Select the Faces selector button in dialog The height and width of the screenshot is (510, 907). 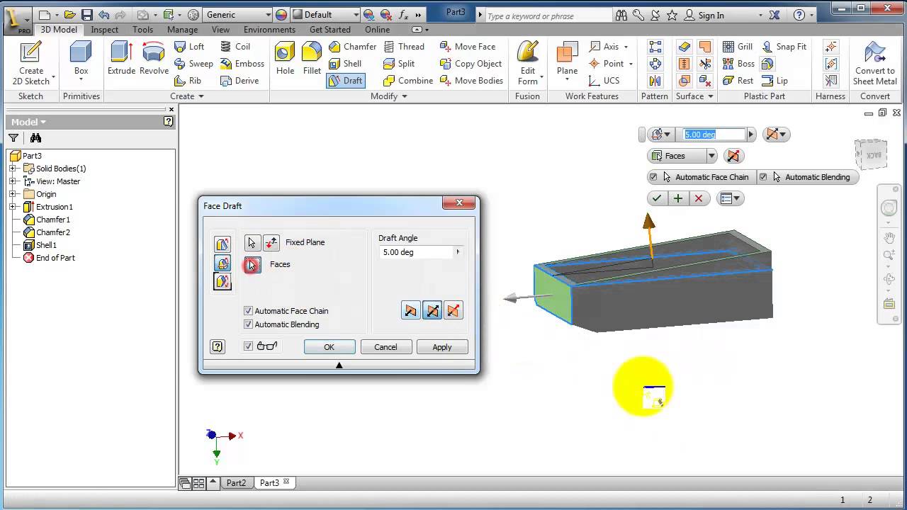tap(252, 265)
